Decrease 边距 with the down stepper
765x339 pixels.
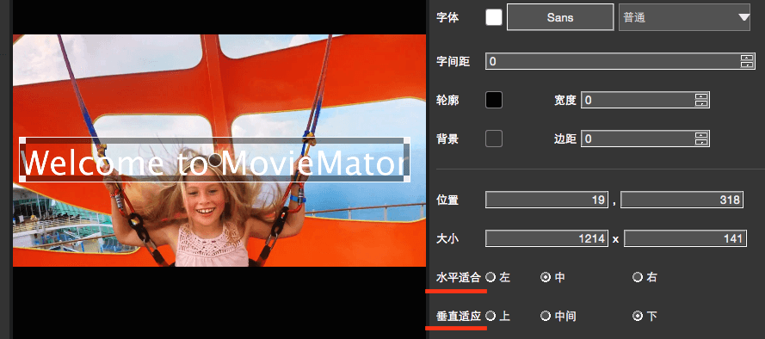point(701,143)
